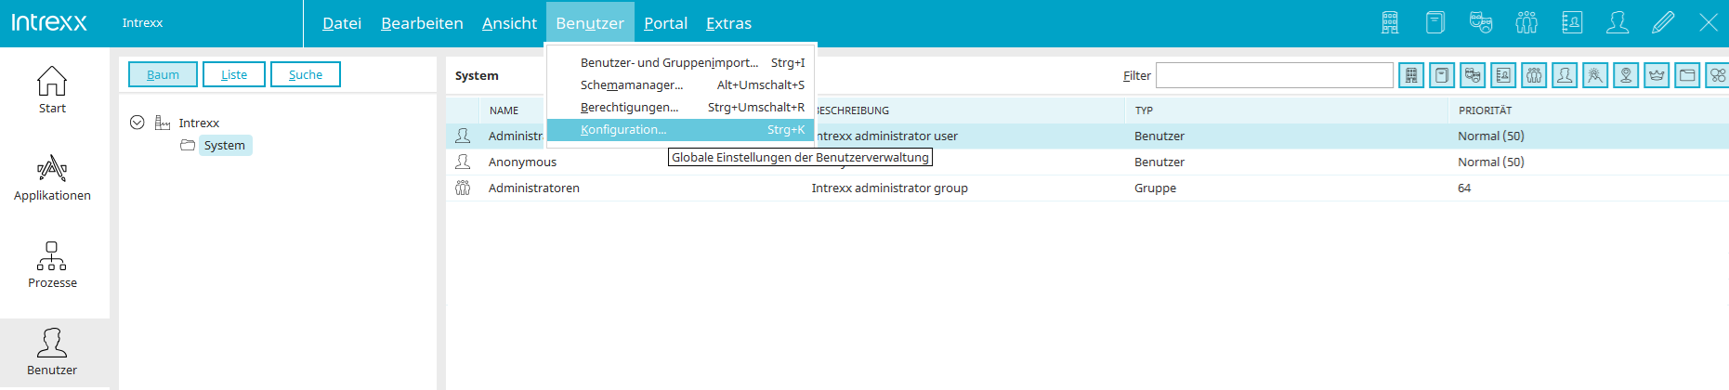Viewport: 1729px width, 390px height.
Task: Sort by NAME column header
Action: click(504, 110)
